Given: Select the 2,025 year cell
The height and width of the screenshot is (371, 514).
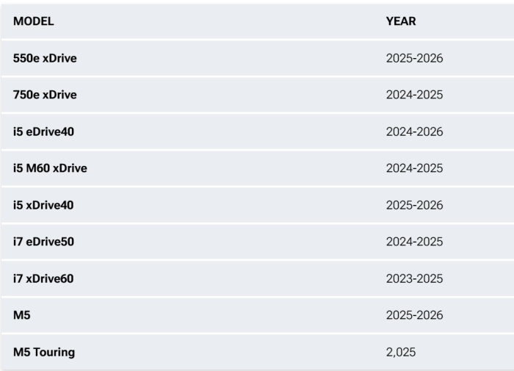Looking at the screenshot, I should 401,352.
